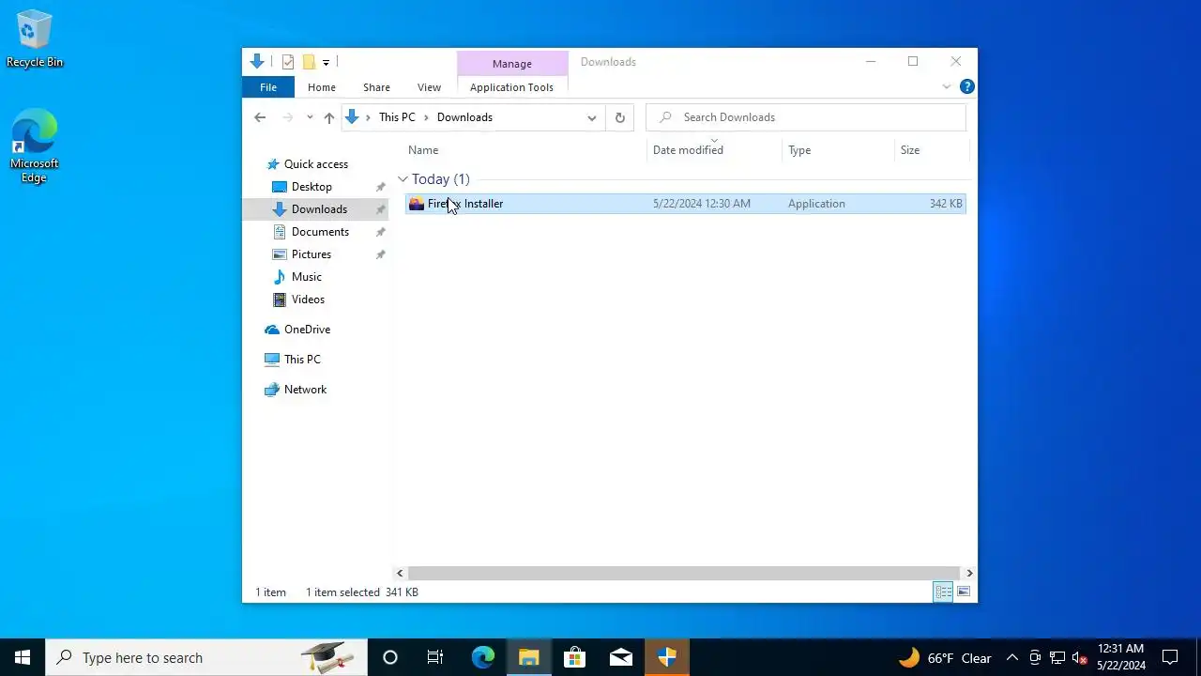Viewport: 1201px width, 676px height.
Task: Open Downloads in the navigation pane
Action: point(319,209)
